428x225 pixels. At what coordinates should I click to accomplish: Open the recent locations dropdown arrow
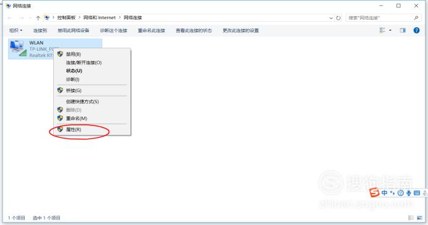click(x=30, y=18)
